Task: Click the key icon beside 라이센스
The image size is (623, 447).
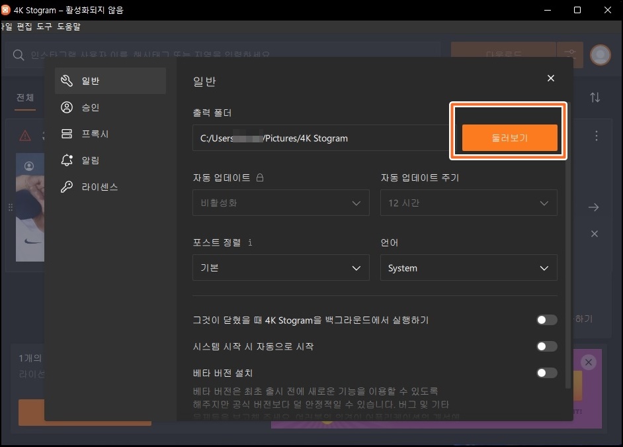Action: point(67,187)
